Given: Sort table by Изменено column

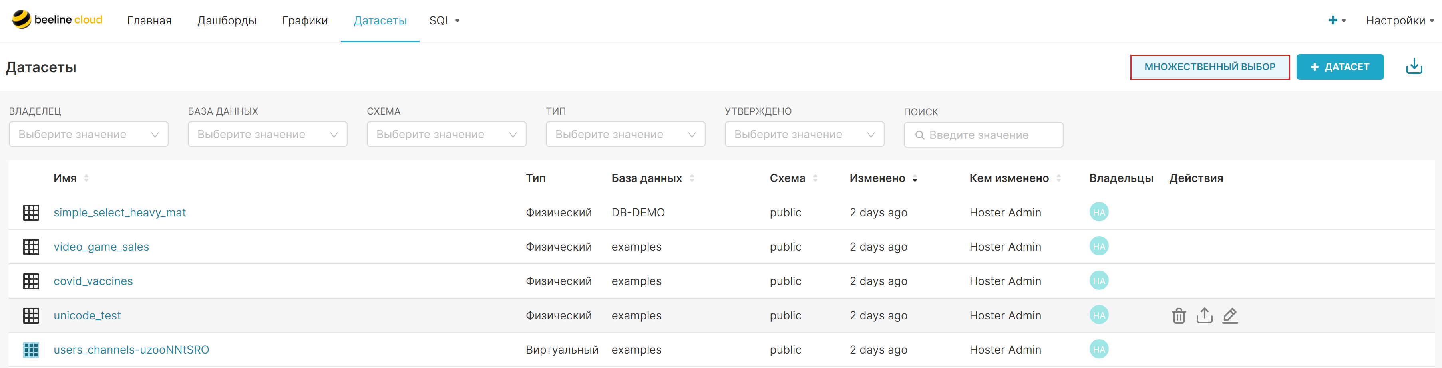Looking at the screenshot, I should 883,178.
